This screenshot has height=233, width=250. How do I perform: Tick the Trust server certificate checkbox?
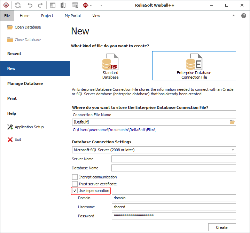coord(75,184)
